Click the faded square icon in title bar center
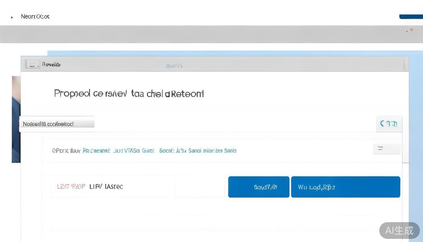This screenshot has width=423, height=242. (x=157, y=65)
